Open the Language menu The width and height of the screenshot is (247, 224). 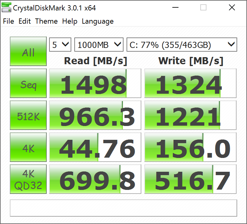(x=98, y=21)
